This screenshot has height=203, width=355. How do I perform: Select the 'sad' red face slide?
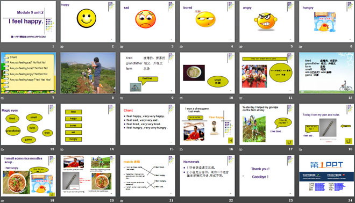[x=147, y=21]
